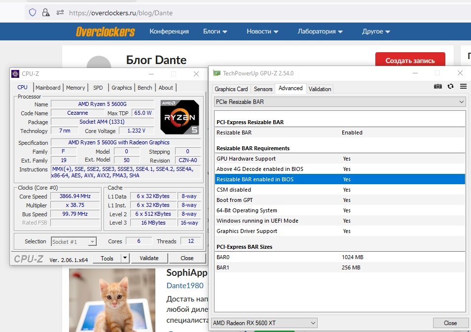Image resolution: width=471 pixels, height=332 pixels.
Task: Open the PCIe Resizable BAR dropdown
Action: (340, 102)
